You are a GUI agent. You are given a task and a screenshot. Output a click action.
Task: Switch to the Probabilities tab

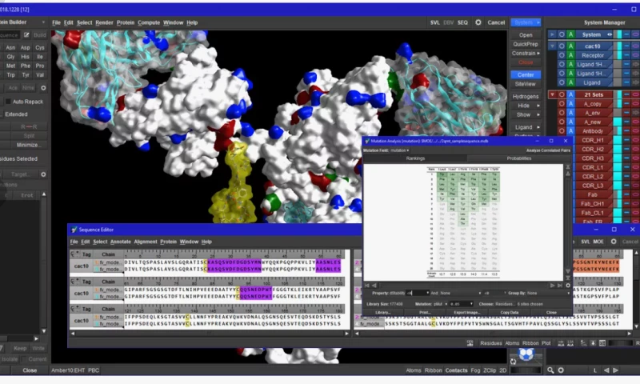[518, 158]
